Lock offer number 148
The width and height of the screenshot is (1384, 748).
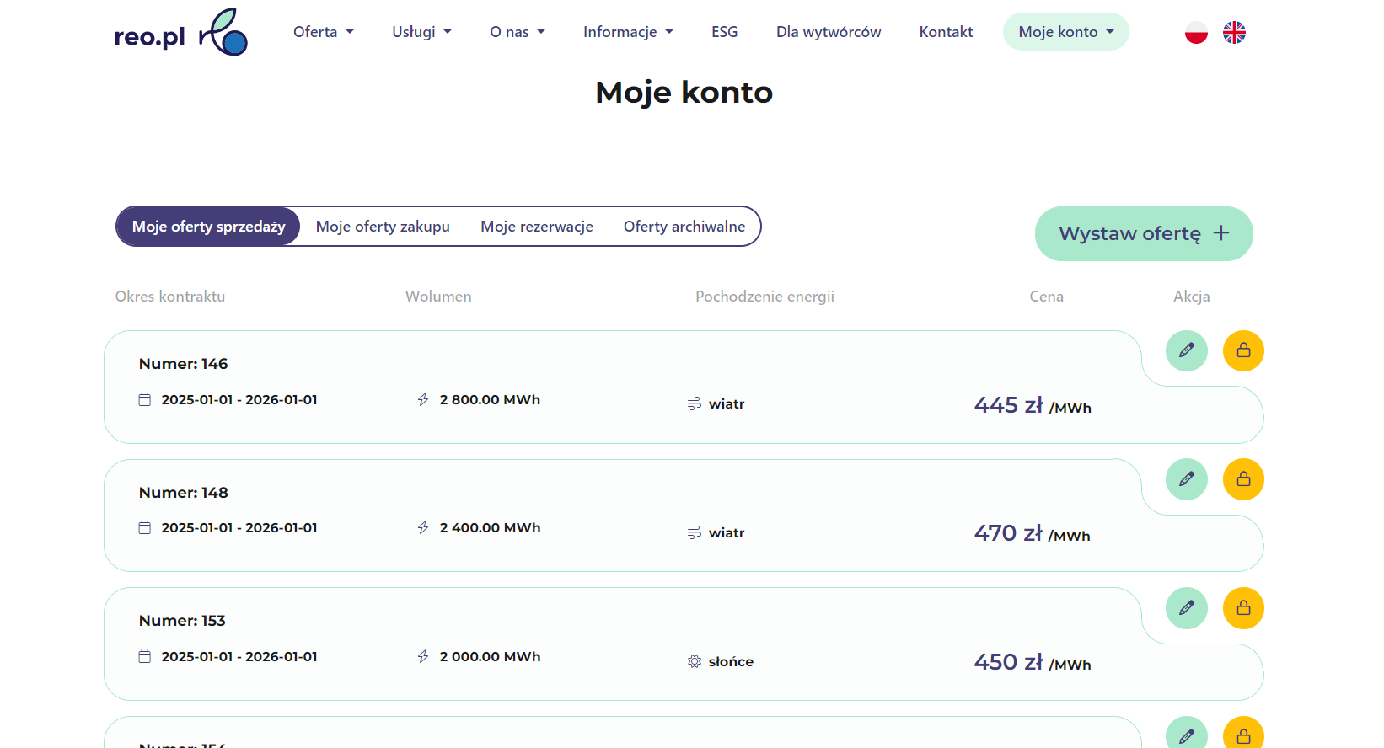click(1243, 479)
